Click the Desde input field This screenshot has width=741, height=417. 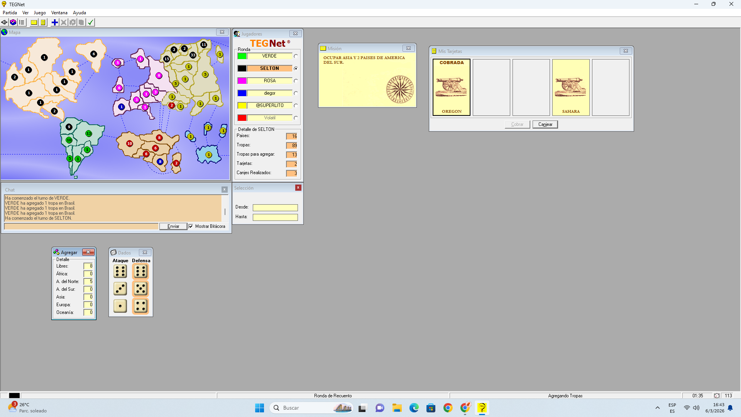(275, 208)
